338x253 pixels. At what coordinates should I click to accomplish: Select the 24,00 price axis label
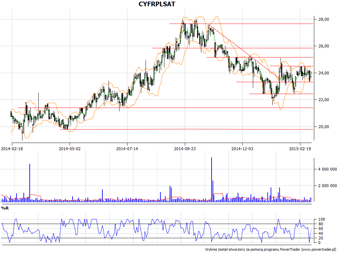(323, 73)
